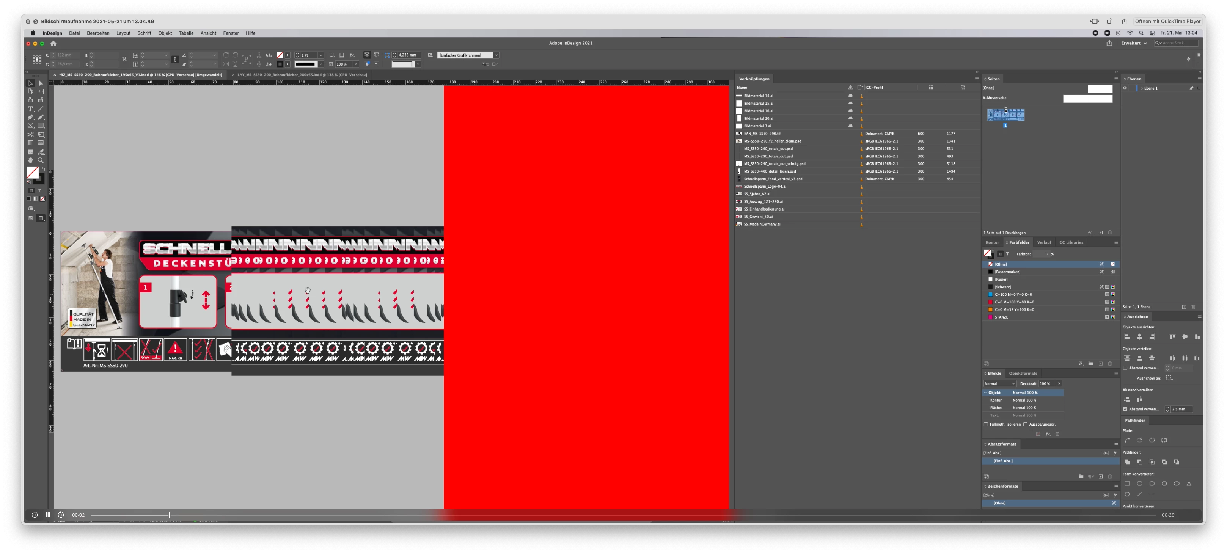Screen dimensions: 1227x553
Task: Select the Pen tool
Action: [x=30, y=117]
